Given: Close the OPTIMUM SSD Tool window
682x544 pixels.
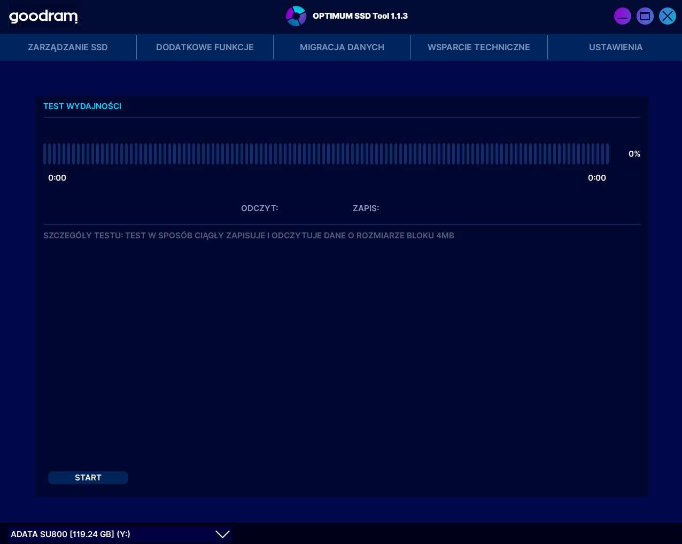Looking at the screenshot, I should pyautogui.click(x=667, y=16).
